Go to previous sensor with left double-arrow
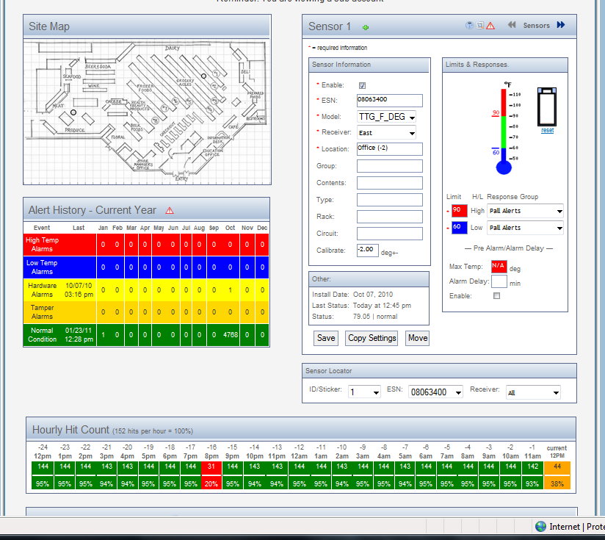Screen dimensions: 605x540 click(512, 26)
